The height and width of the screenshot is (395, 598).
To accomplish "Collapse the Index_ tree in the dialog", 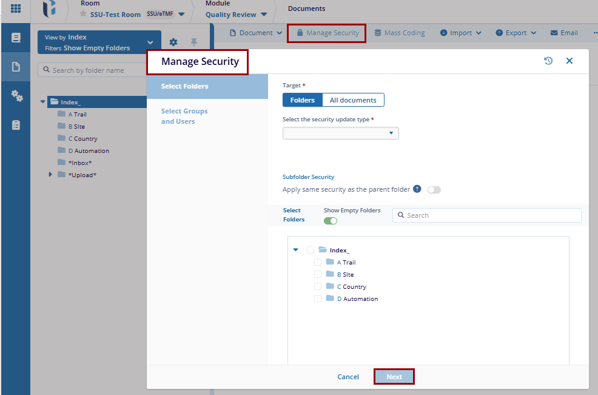I will (x=296, y=249).
